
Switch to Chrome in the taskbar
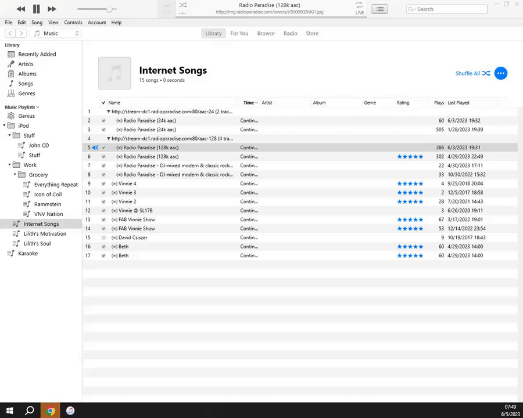51,410
